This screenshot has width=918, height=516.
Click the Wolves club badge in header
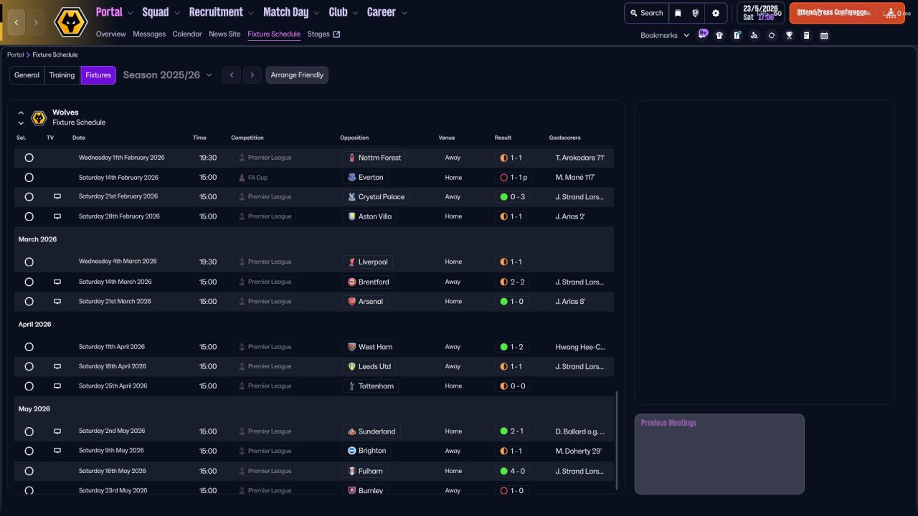point(70,22)
